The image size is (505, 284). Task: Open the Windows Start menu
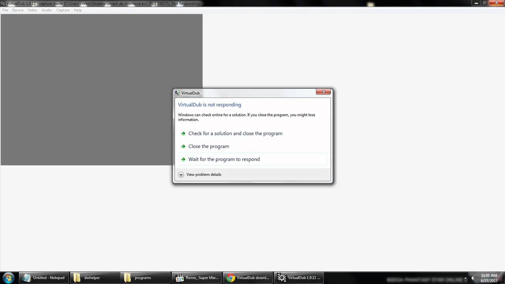(8, 278)
